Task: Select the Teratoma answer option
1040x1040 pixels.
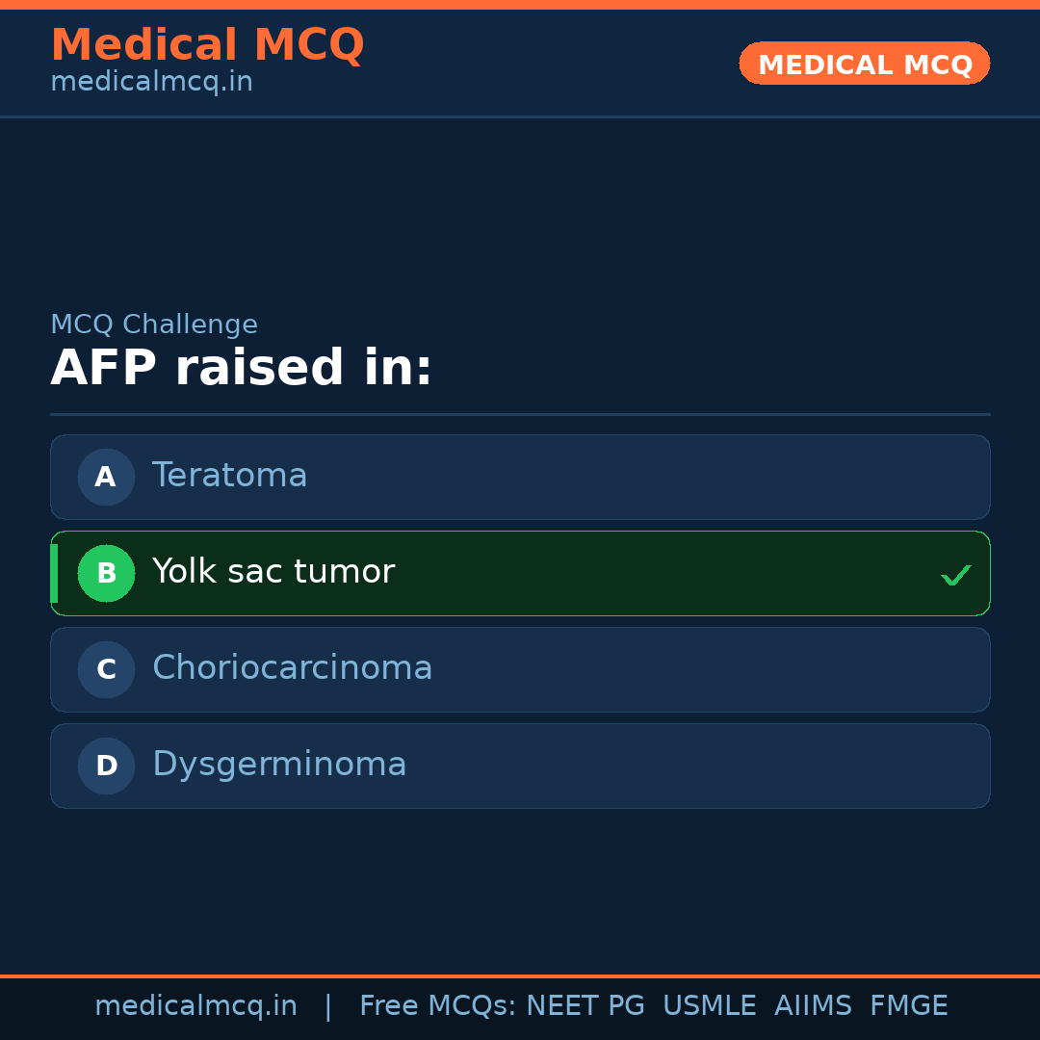Action: (x=229, y=476)
